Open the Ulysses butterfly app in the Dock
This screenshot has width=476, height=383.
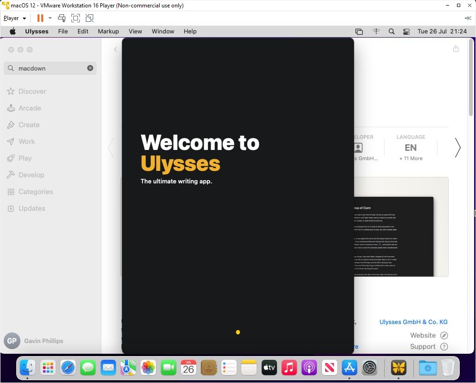(399, 367)
